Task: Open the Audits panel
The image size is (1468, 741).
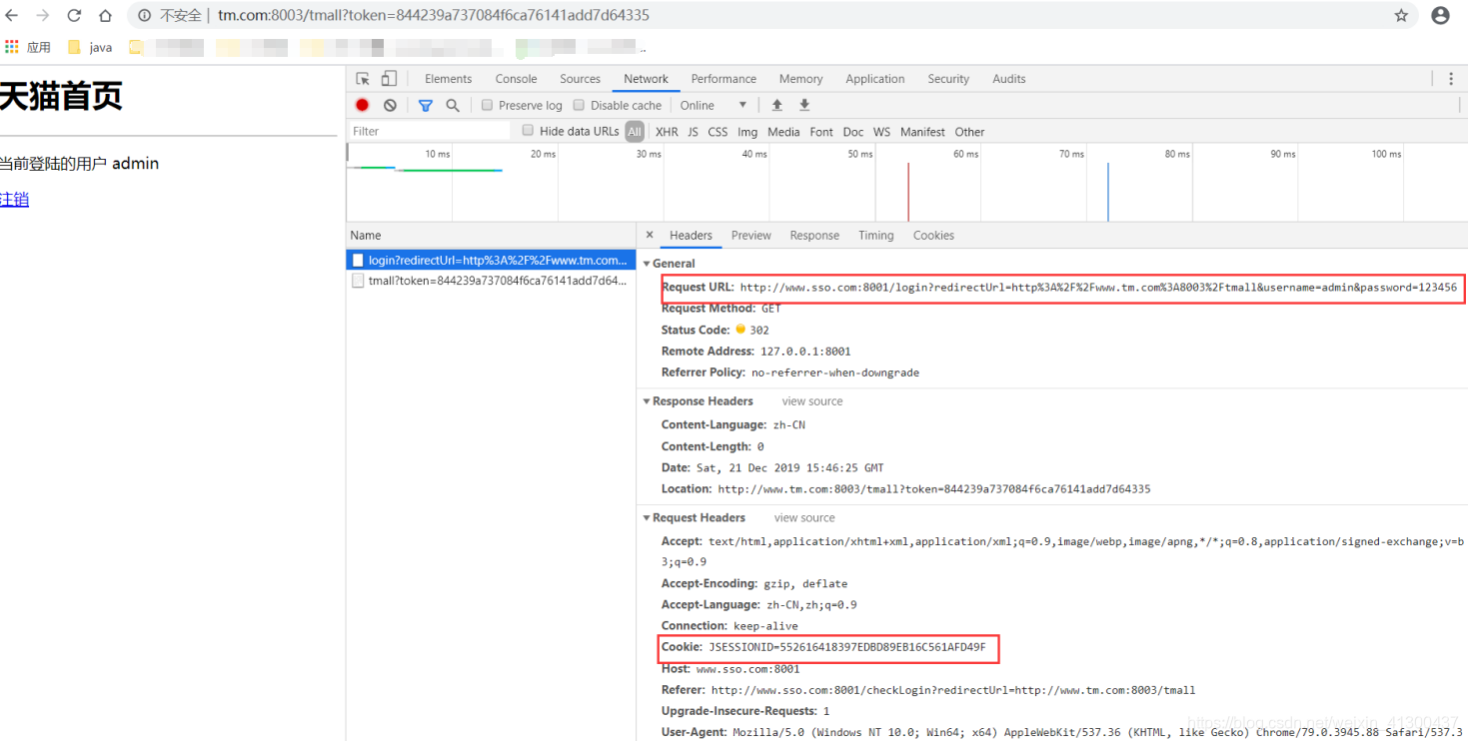Action: tap(1008, 79)
